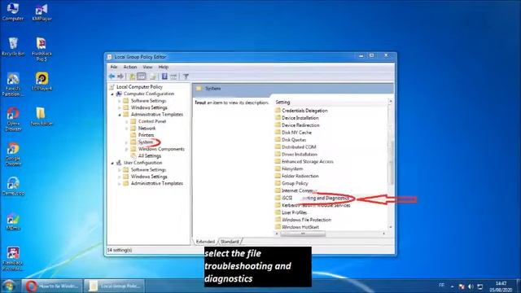Go up one level using the toolbar folder icon
Screen dimensions: 521x293
tap(132, 77)
